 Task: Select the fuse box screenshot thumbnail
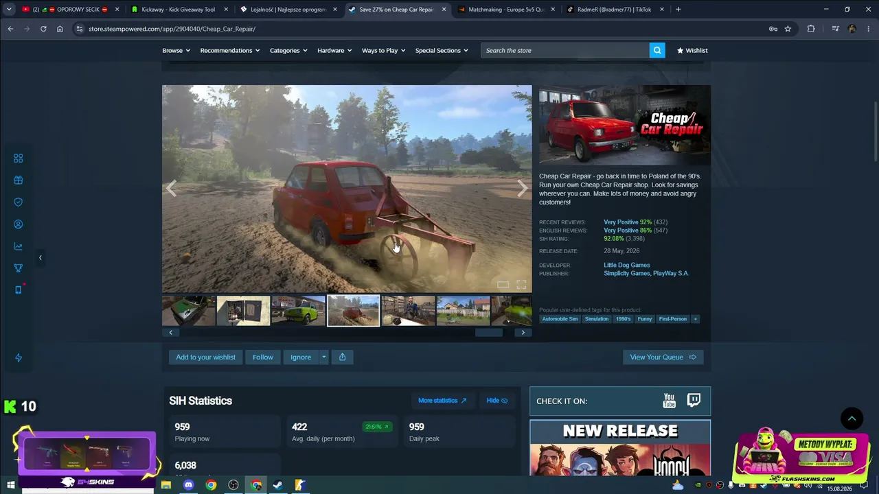(243, 311)
